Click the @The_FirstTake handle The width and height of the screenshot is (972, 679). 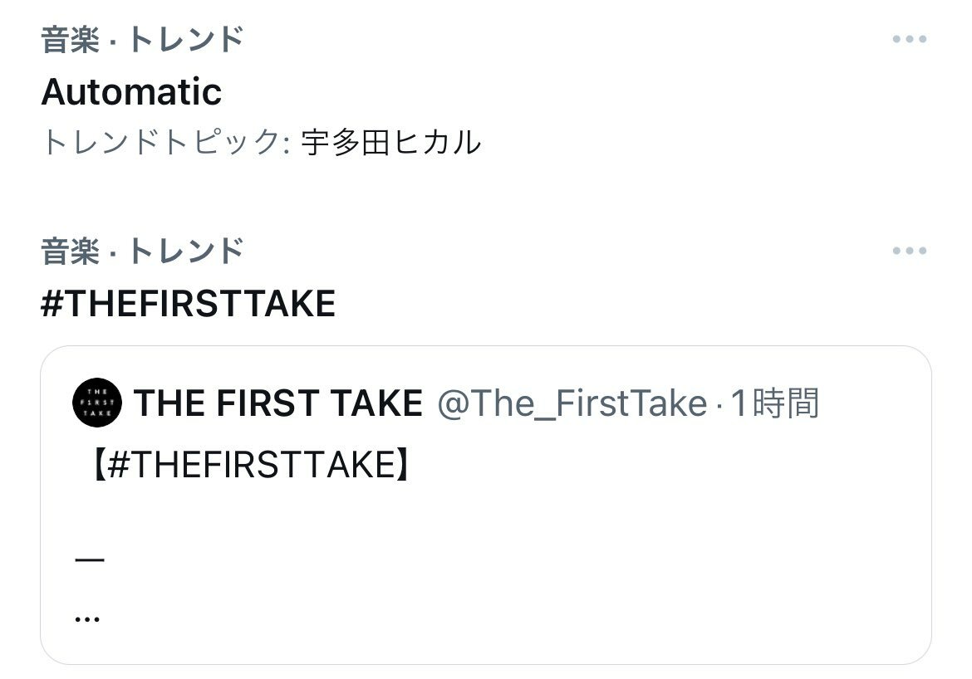(x=572, y=403)
